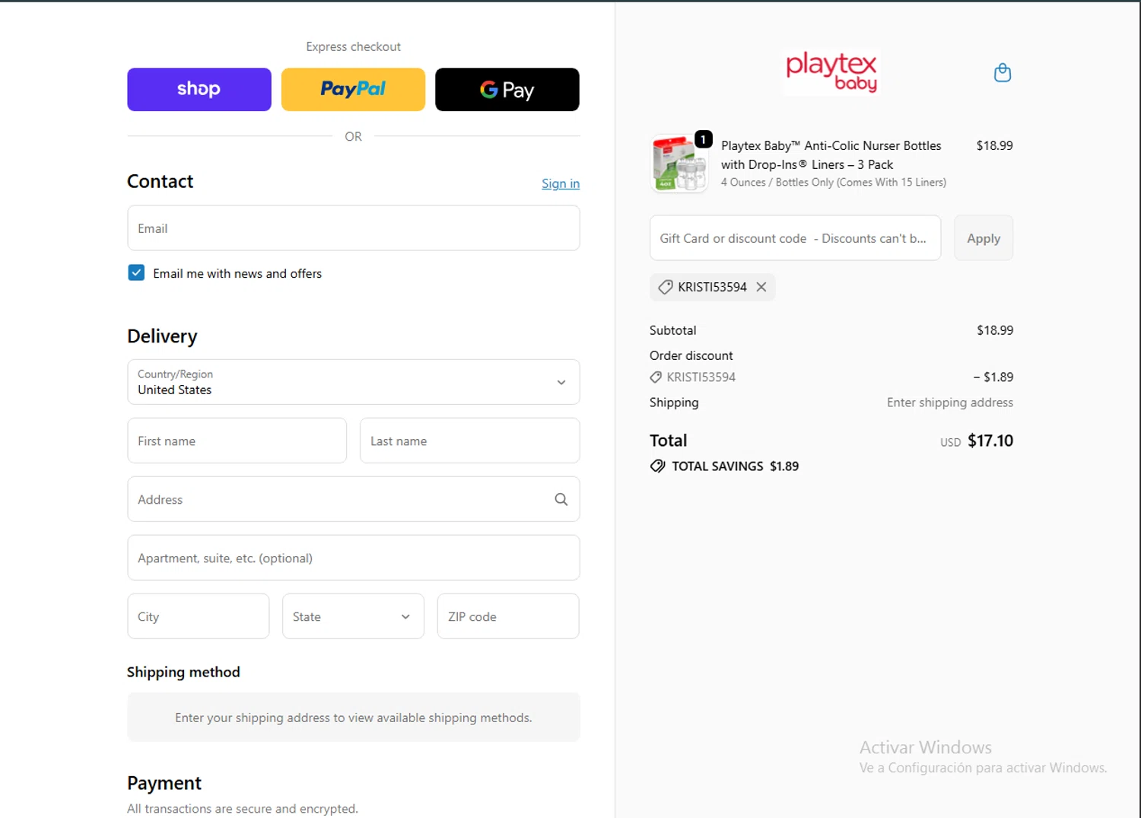Open the Nurser Bottles product thumbnail
The image size is (1141, 818).
coord(679,164)
